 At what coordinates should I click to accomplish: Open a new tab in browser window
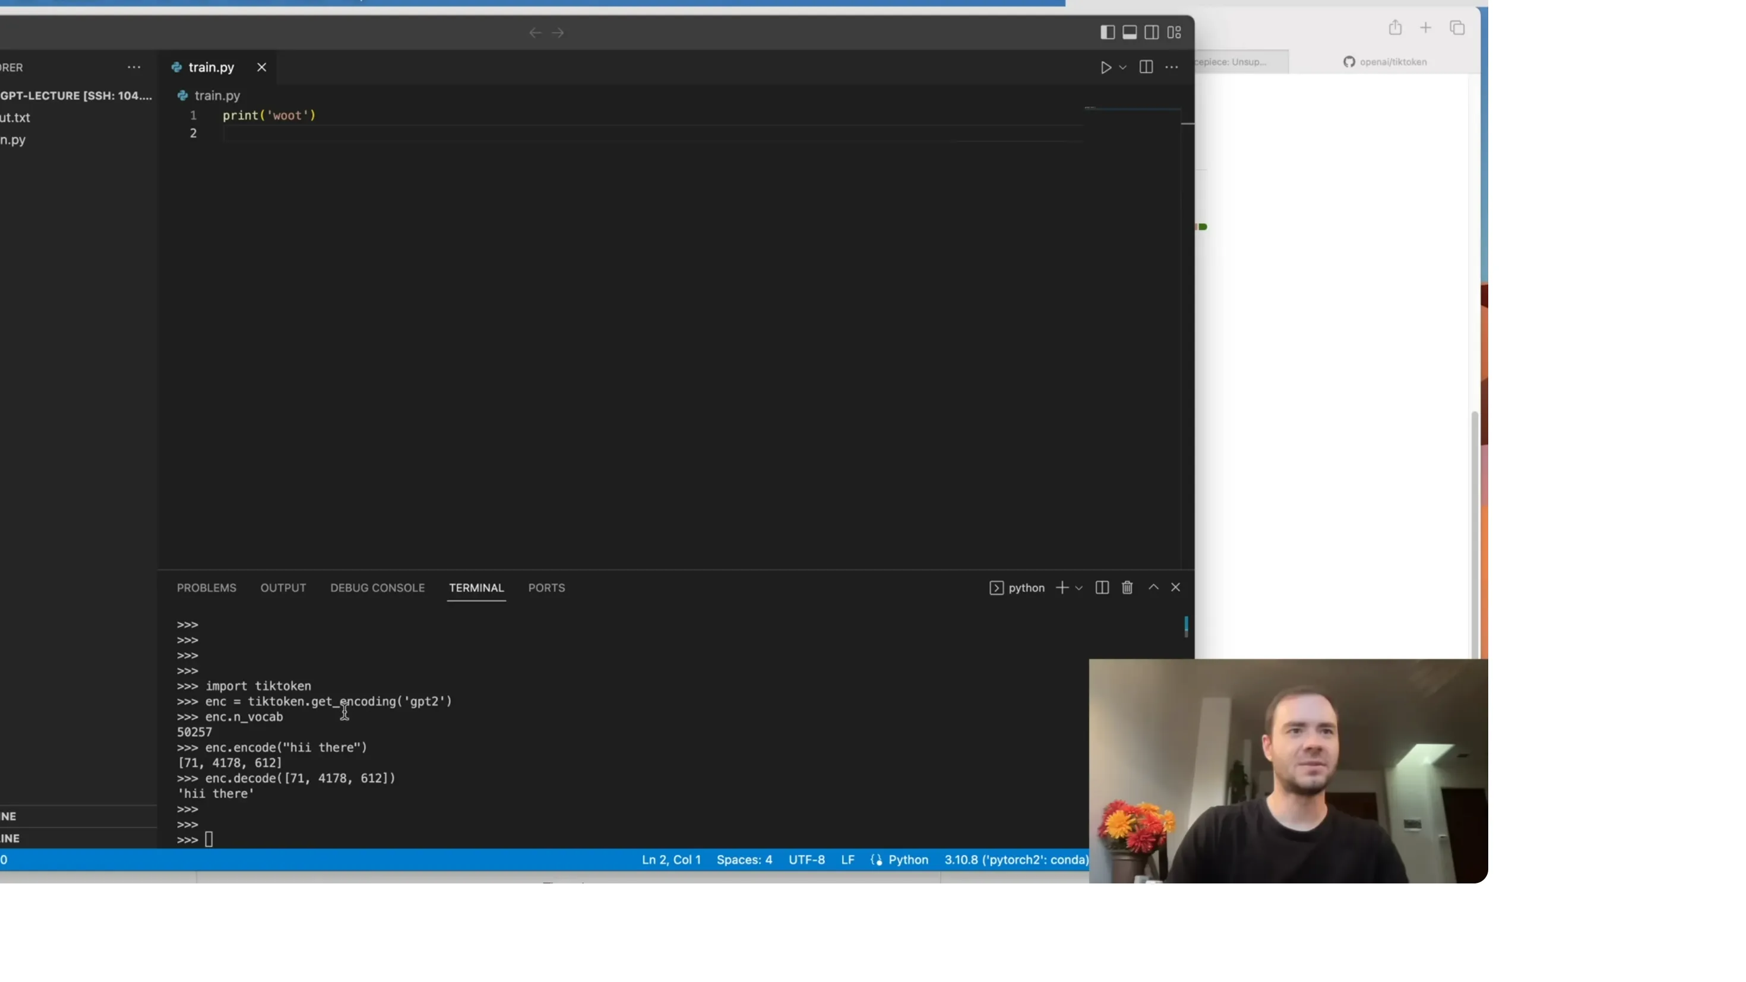pyautogui.click(x=1425, y=28)
